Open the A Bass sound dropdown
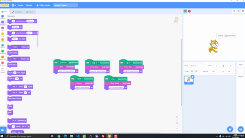 [61, 67]
